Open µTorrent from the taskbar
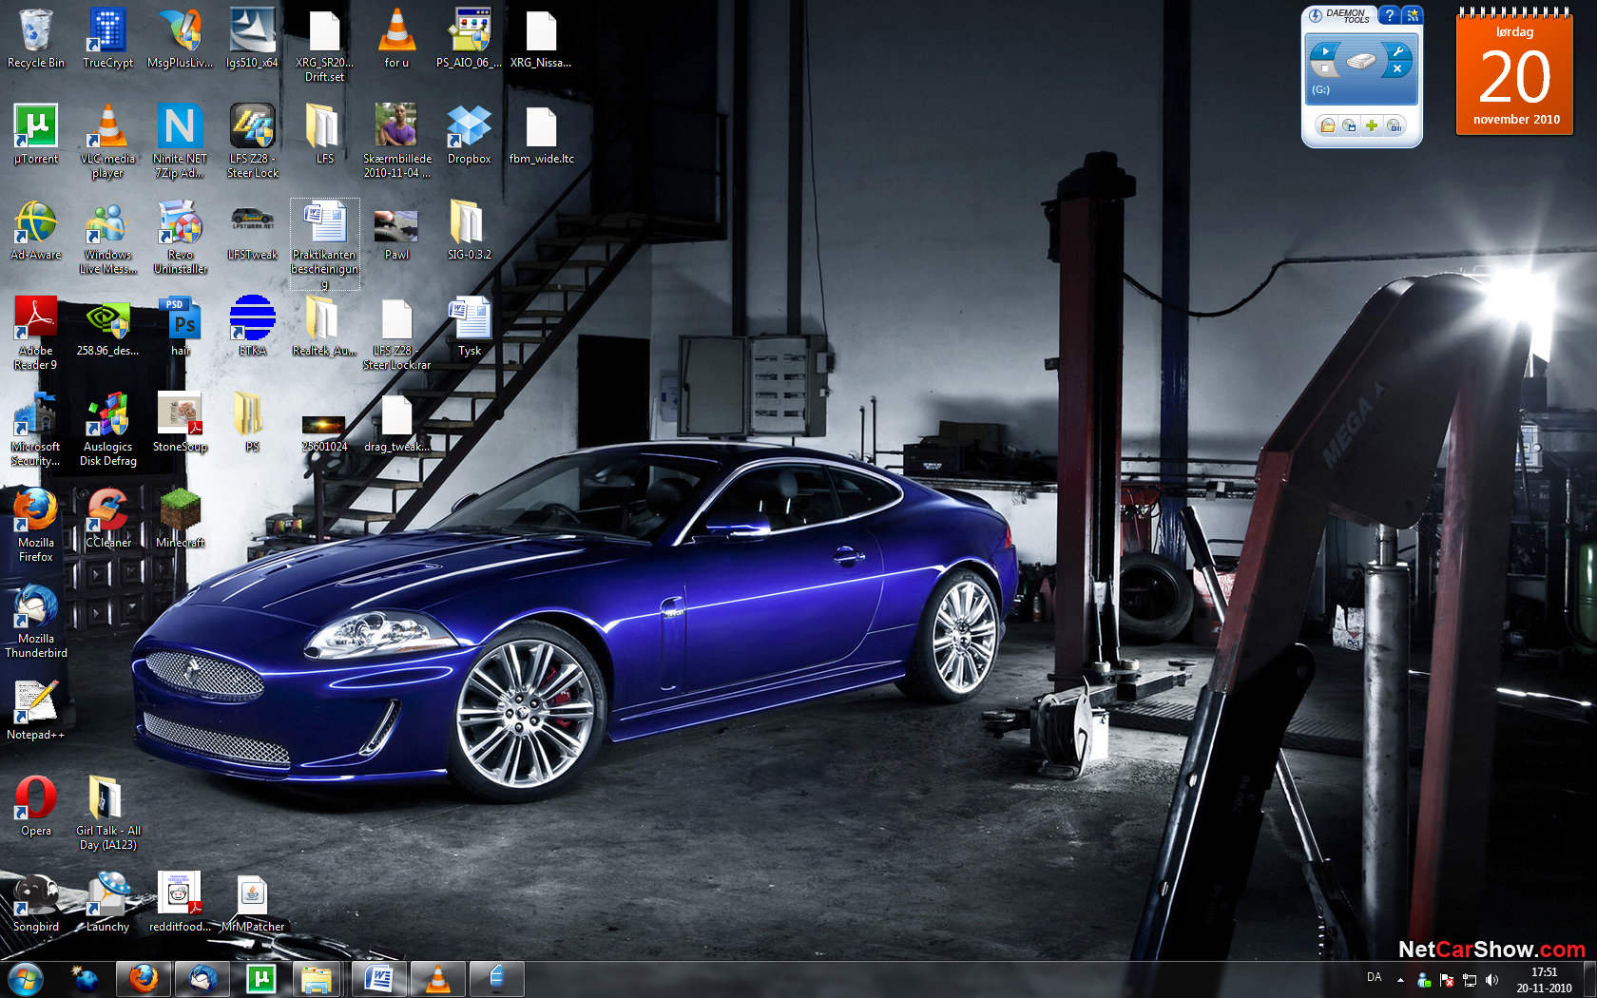1597x998 pixels. pos(260,979)
